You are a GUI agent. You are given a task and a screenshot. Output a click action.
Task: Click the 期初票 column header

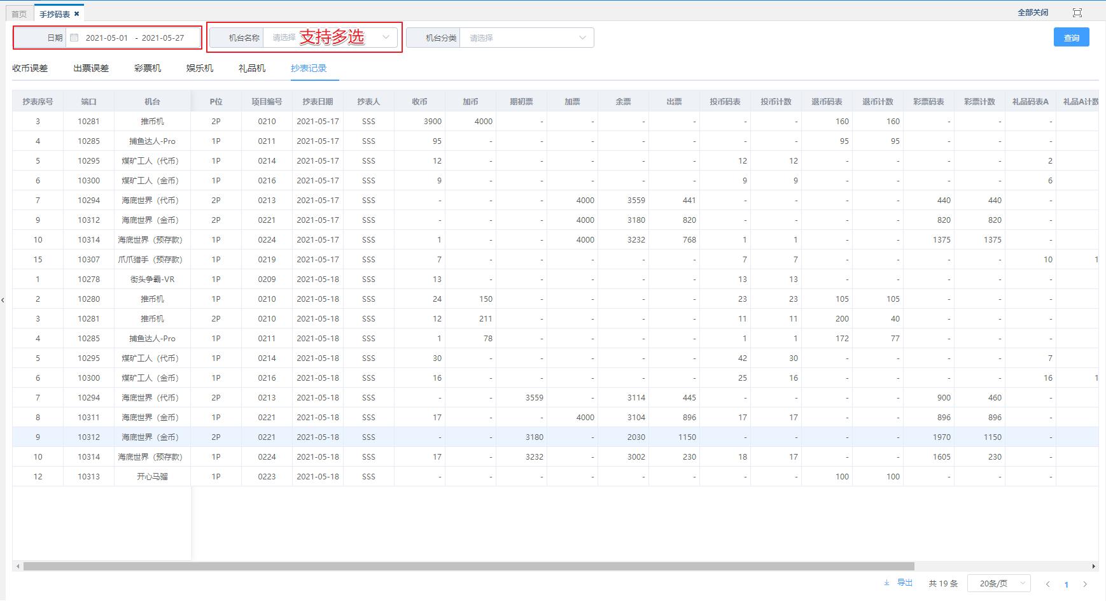[521, 101]
